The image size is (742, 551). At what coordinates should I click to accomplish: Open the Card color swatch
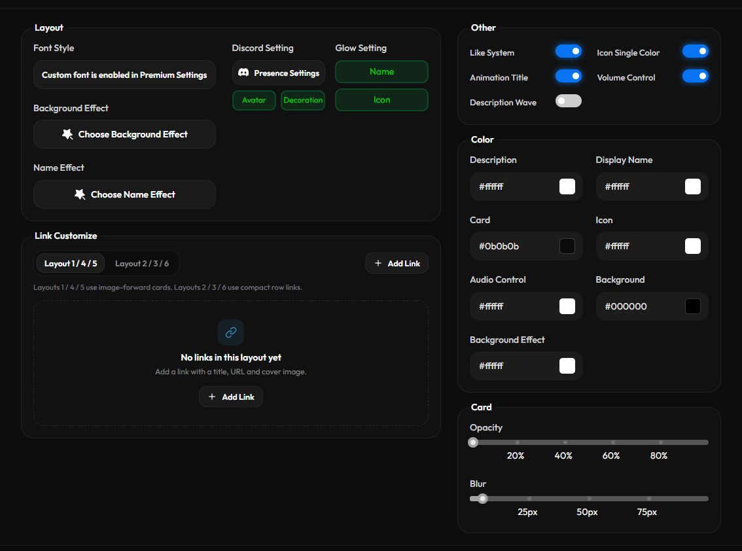click(567, 246)
